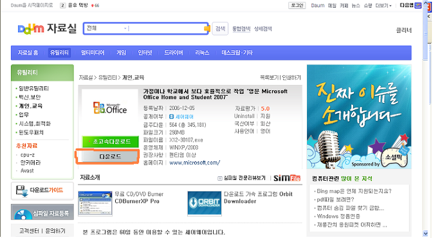Click the green 초고속다운로드 button
Viewport: 433px width, 238px height.
pyautogui.click(x=110, y=142)
